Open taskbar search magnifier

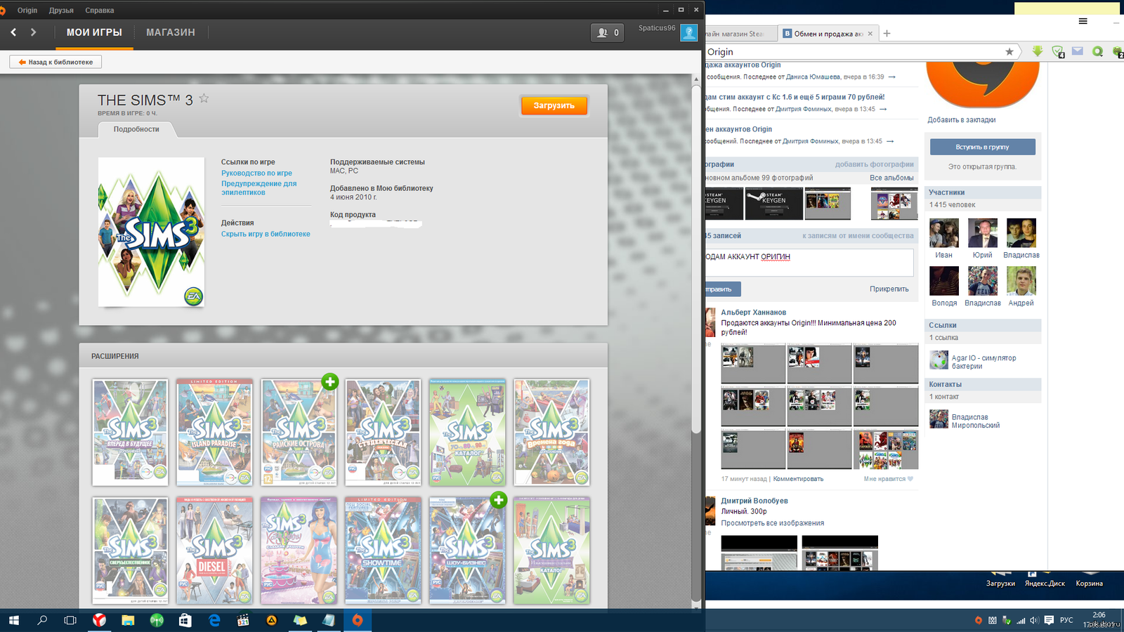click(x=42, y=620)
